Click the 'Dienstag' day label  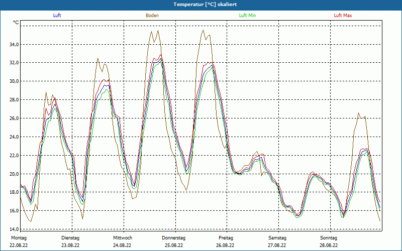point(70,238)
